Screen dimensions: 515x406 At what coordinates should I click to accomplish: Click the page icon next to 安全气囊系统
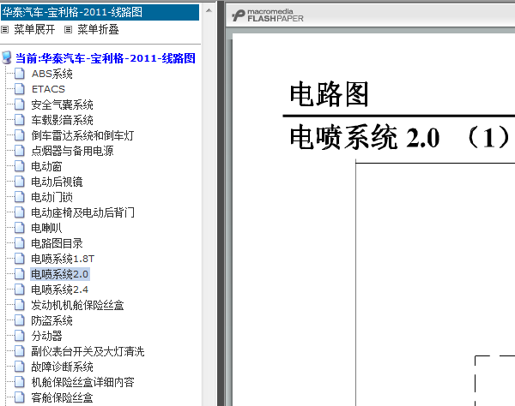point(20,104)
